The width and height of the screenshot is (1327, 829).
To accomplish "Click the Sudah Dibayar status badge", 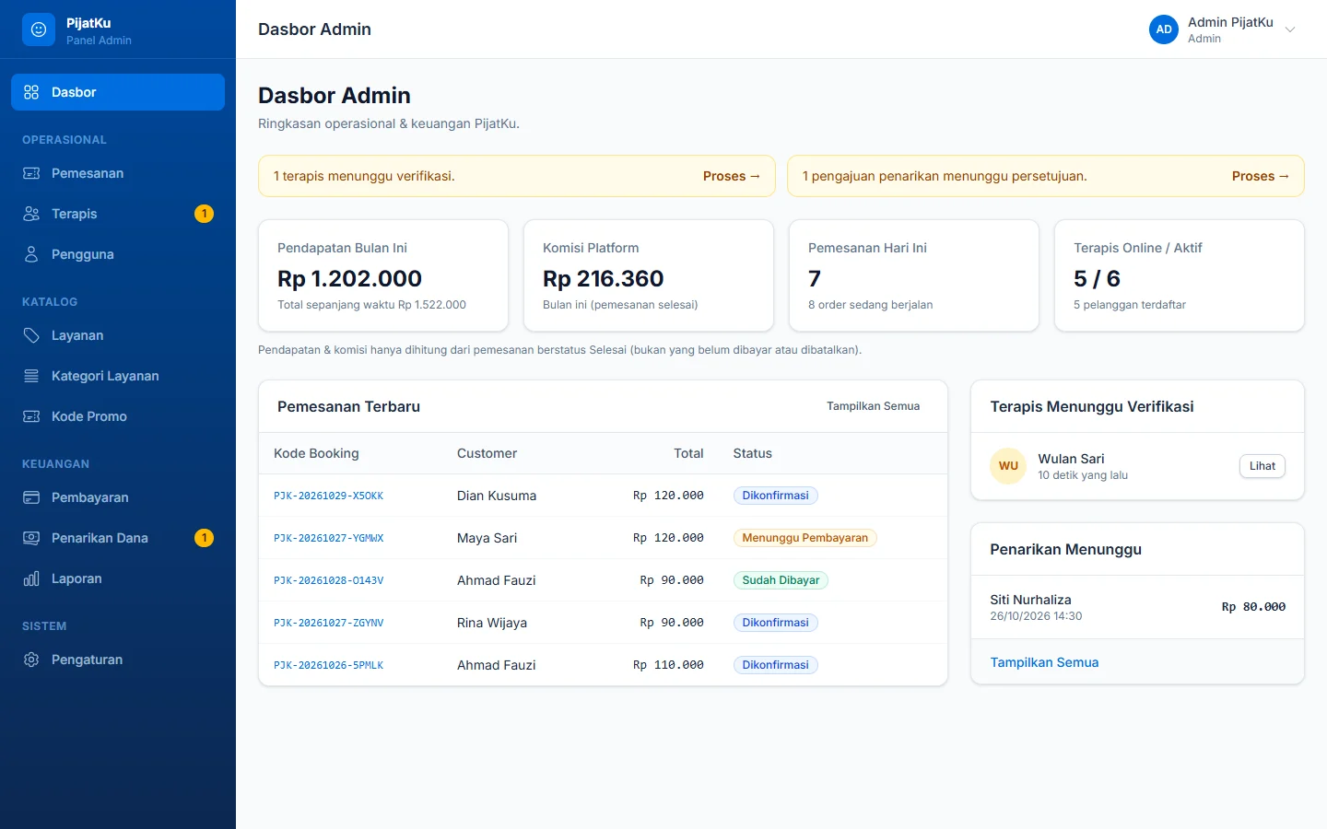I will 781,580.
